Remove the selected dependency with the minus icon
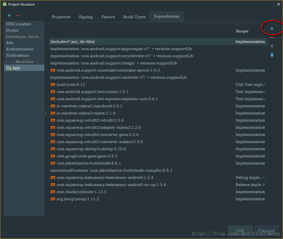The width and height of the screenshot is (283, 239). (272, 37)
